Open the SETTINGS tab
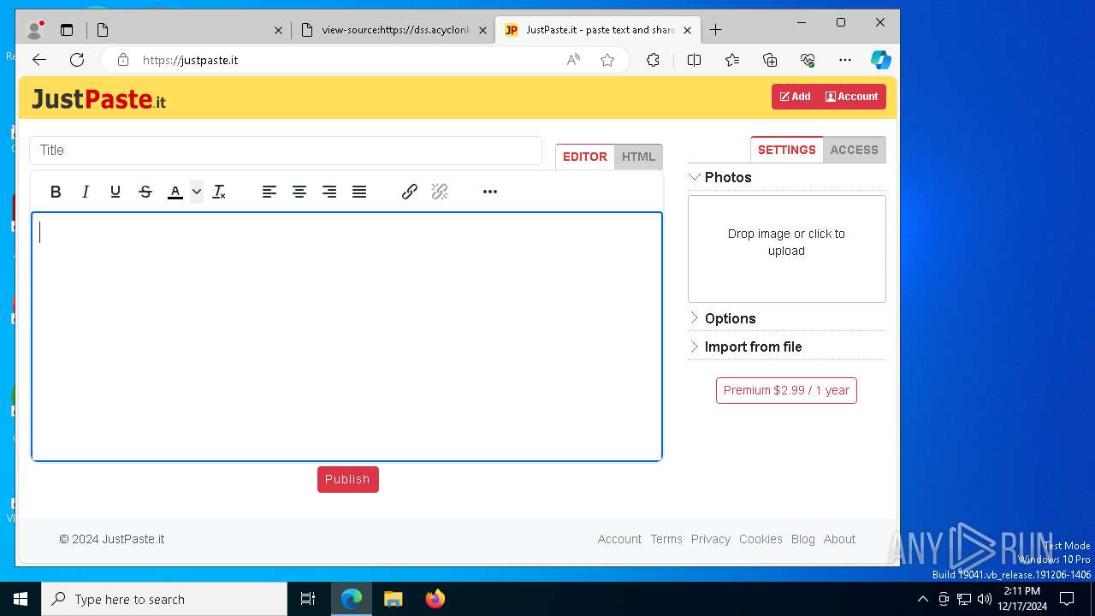Screen dimensions: 1095x616 [x=787, y=150]
